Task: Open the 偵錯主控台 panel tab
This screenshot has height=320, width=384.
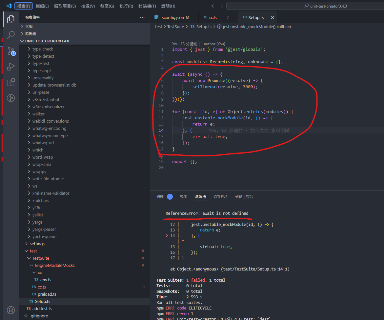Action: [244, 197]
